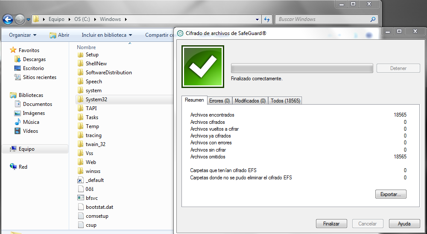The image size is (427, 234).
Task: Click OS (C:) in address breadcrumb
Action: tap(82, 19)
